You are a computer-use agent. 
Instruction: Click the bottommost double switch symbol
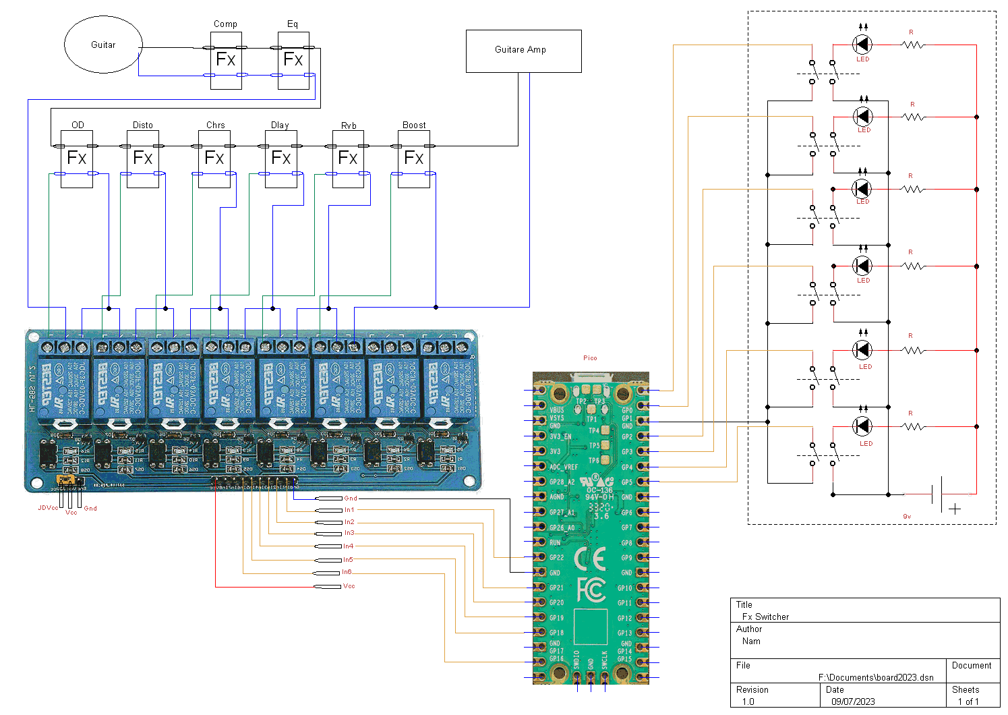click(x=823, y=454)
